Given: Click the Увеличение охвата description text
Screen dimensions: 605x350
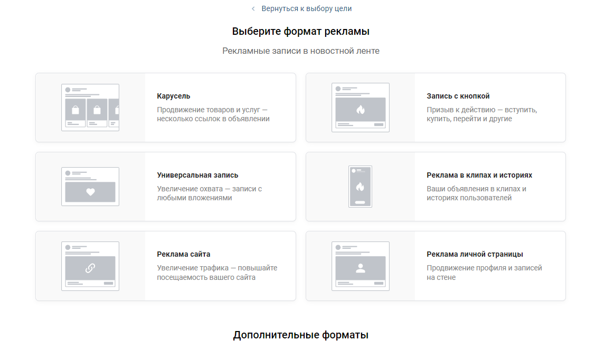Looking at the screenshot, I should click(x=209, y=193).
